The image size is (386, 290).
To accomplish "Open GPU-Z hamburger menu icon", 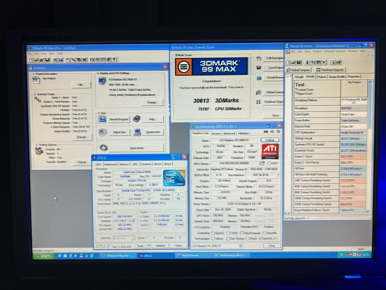I will pos(278,131).
